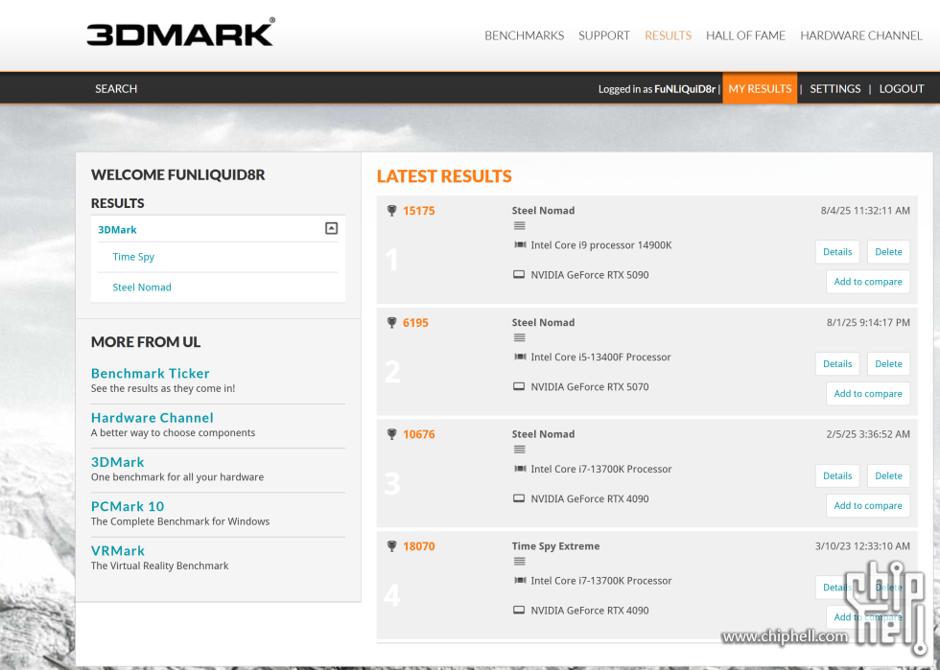This screenshot has height=670, width=940.
Task: Click trophy icon beside score 18070
Action: [391, 546]
